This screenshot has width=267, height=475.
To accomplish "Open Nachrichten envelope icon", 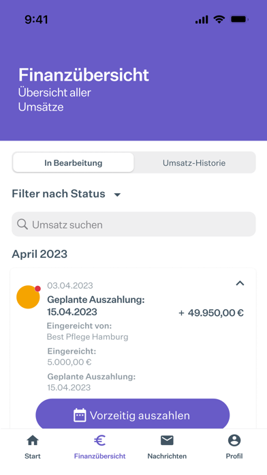I will pos(167,440).
